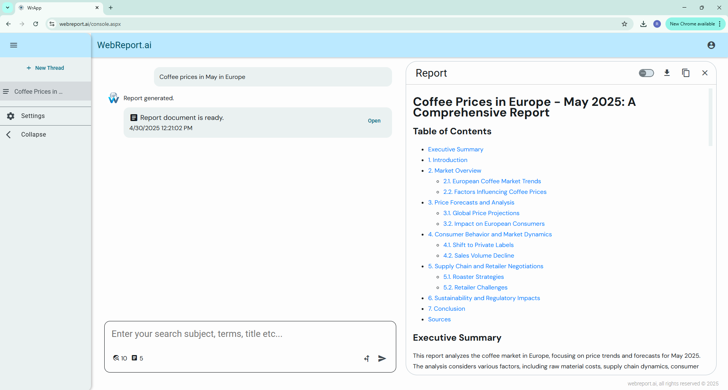Open Settings from sidebar
The height and width of the screenshot is (390, 728).
[x=45, y=116]
